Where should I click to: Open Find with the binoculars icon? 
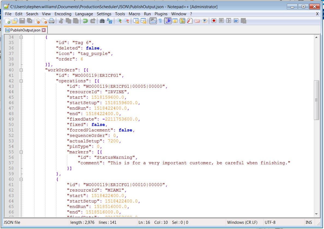[x=102, y=21]
